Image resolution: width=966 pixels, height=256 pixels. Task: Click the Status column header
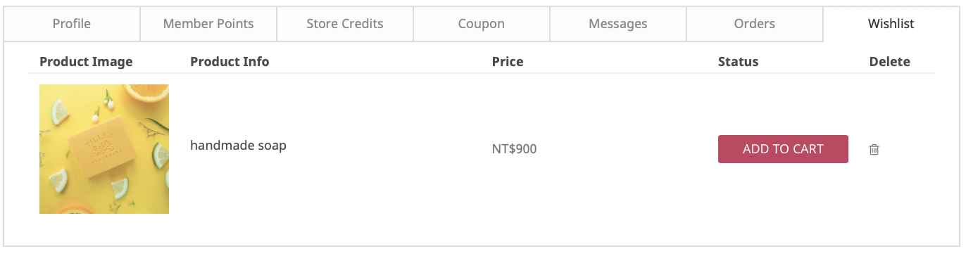pos(738,62)
